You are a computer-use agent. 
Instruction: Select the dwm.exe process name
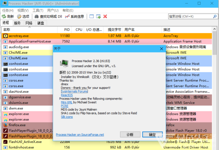pos(16,109)
